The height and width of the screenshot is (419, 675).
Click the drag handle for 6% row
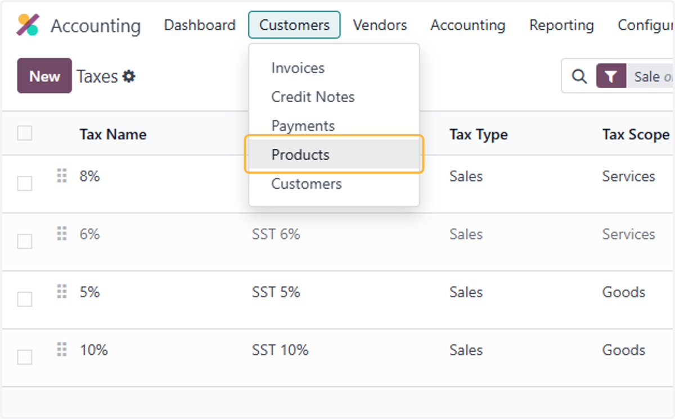tap(62, 233)
